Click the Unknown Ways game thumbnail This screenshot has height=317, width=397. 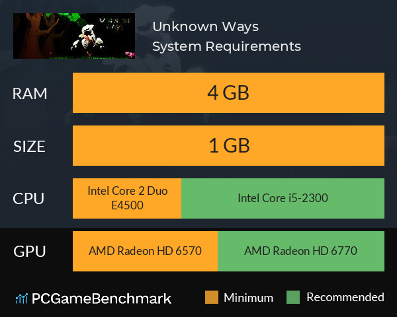74,36
